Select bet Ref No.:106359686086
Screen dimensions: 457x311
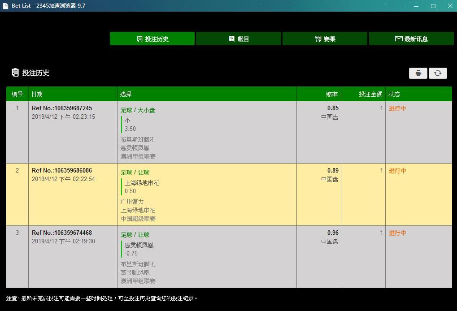(x=62, y=171)
